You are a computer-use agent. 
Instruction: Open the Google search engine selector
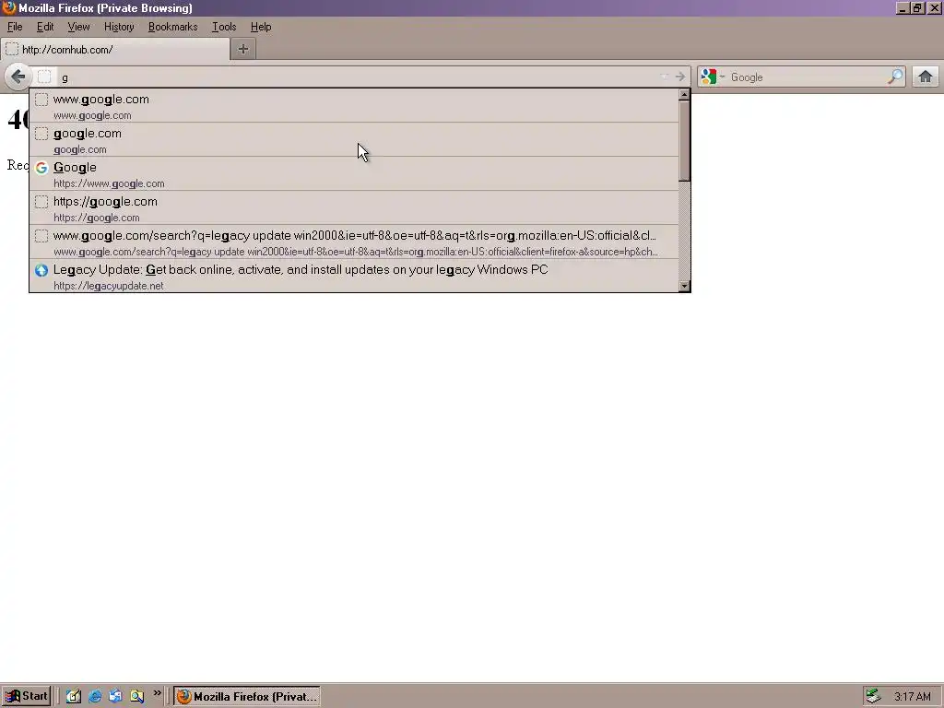(x=713, y=77)
